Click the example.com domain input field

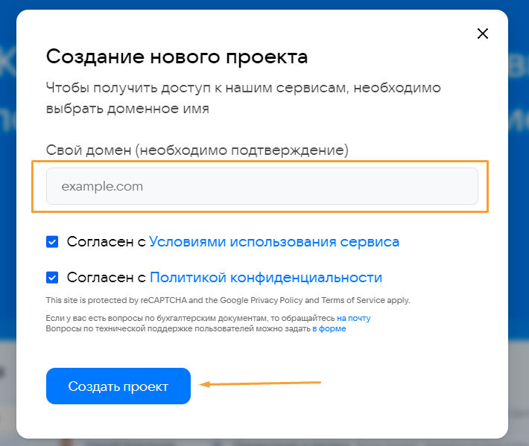click(262, 186)
